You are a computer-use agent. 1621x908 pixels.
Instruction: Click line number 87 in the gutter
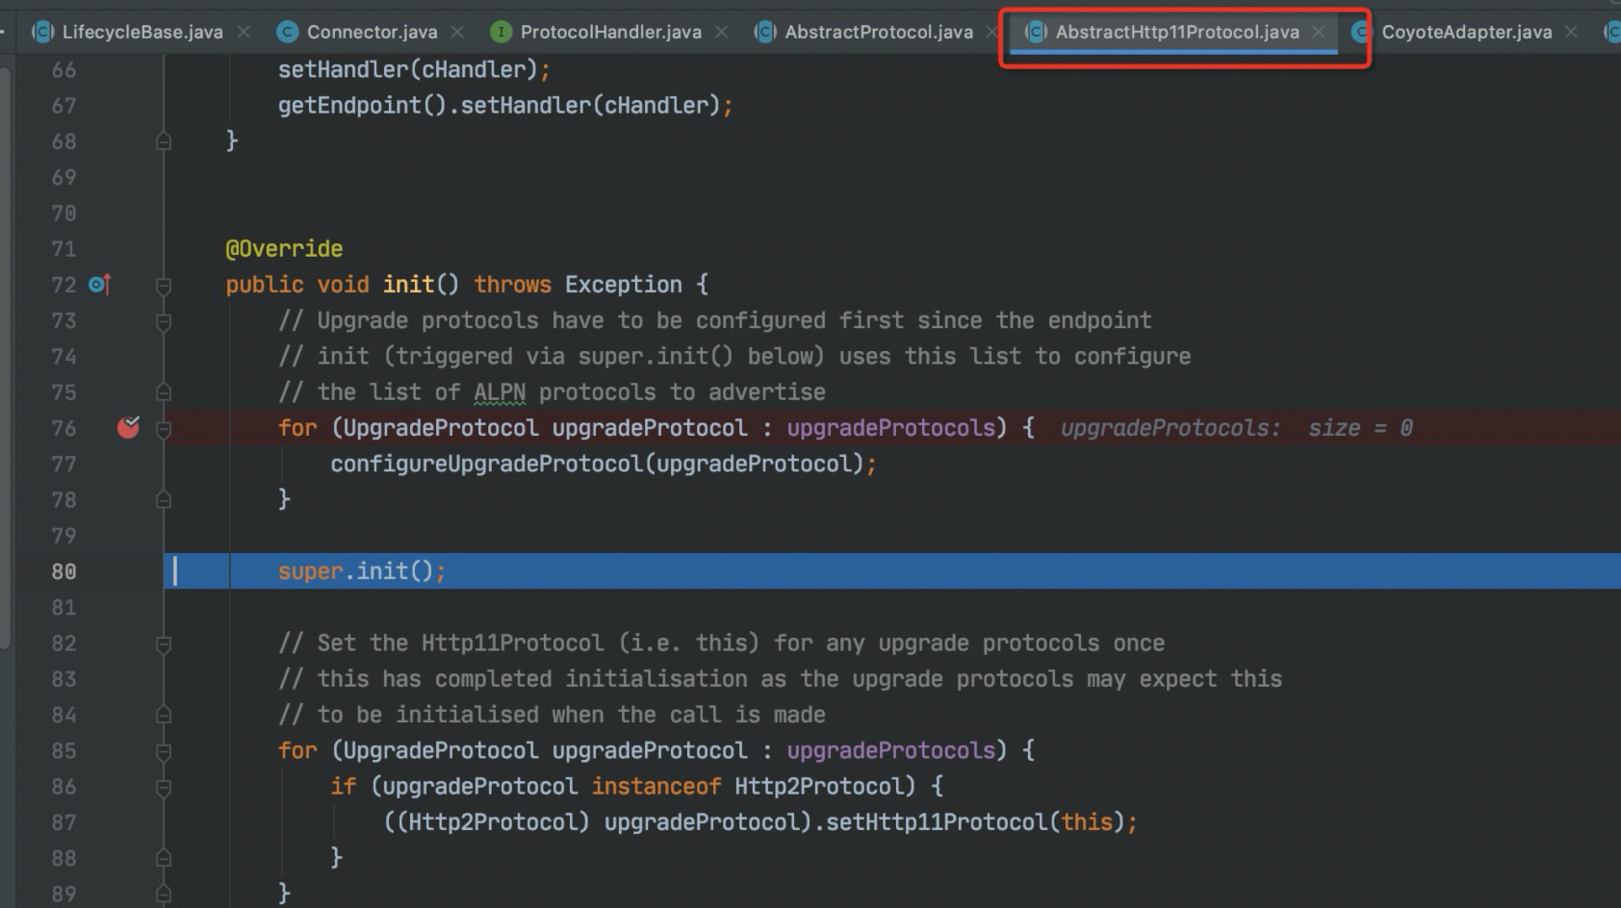click(x=64, y=822)
